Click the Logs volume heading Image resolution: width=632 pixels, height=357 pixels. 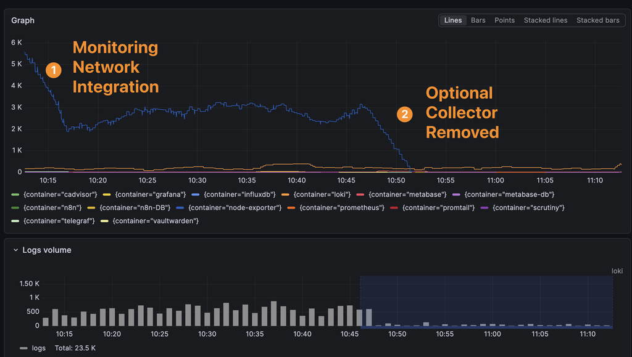click(x=47, y=250)
